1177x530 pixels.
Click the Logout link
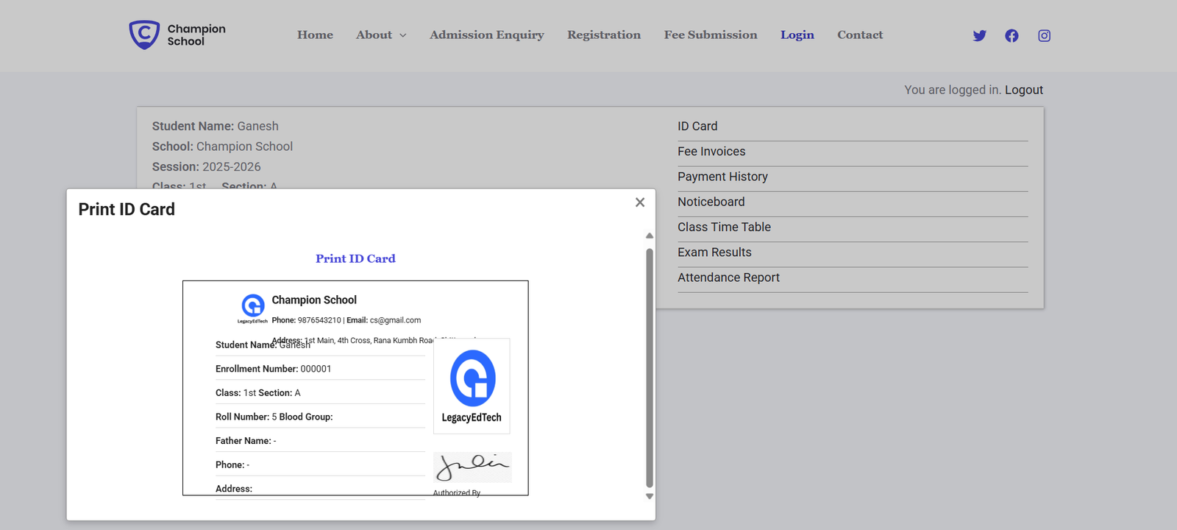[1023, 90]
